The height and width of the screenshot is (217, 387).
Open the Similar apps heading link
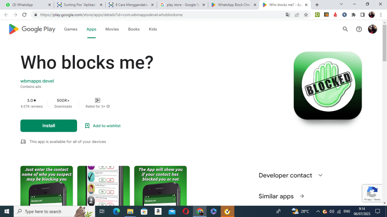tap(276, 196)
